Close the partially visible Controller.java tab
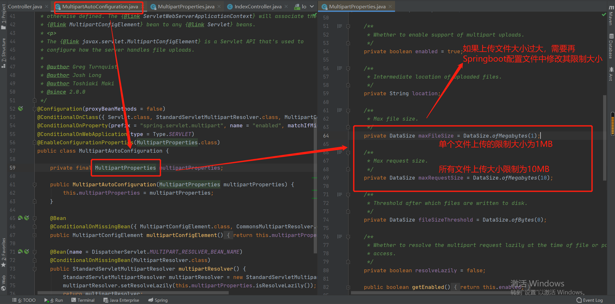The width and height of the screenshot is (615, 304). click(47, 6)
